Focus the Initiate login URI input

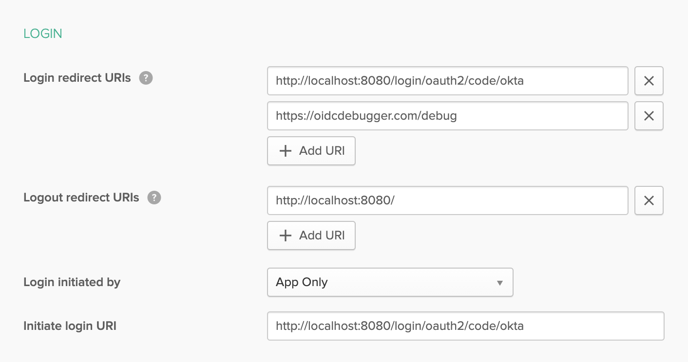click(x=465, y=326)
